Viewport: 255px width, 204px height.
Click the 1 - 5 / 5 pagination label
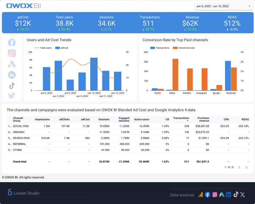coord(229,167)
